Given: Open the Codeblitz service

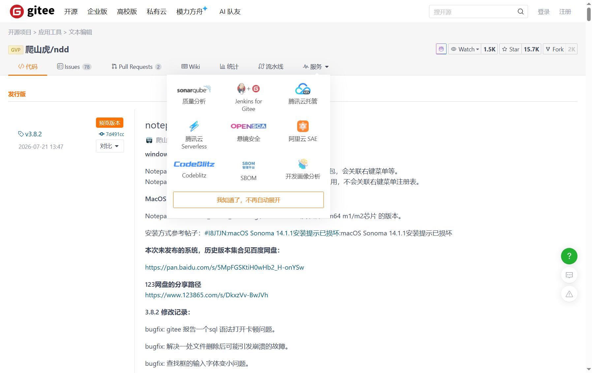Looking at the screenshot, I should tap(194, 170).
